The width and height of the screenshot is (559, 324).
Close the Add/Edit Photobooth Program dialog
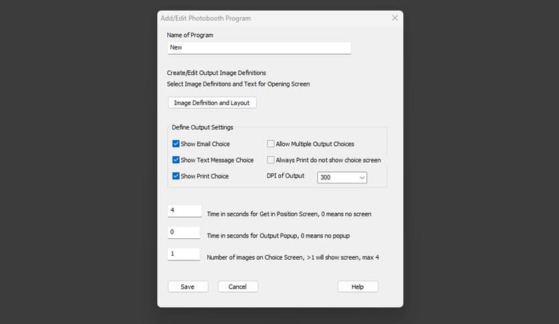pos(395,18)
